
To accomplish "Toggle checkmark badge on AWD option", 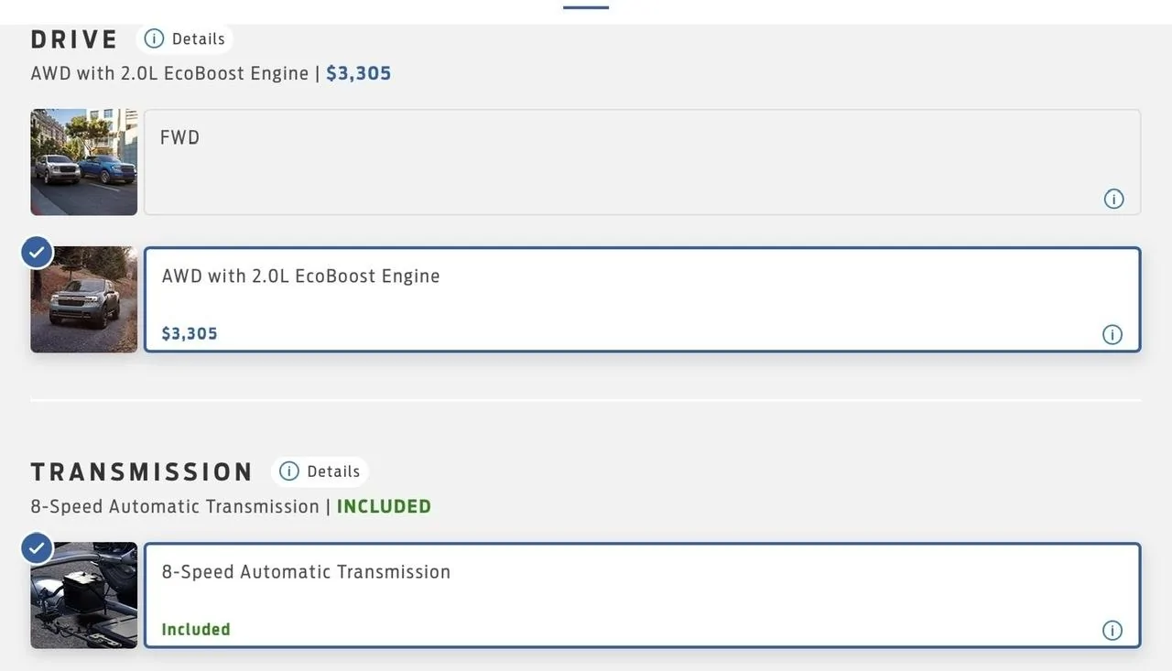I will click(37, 253).
